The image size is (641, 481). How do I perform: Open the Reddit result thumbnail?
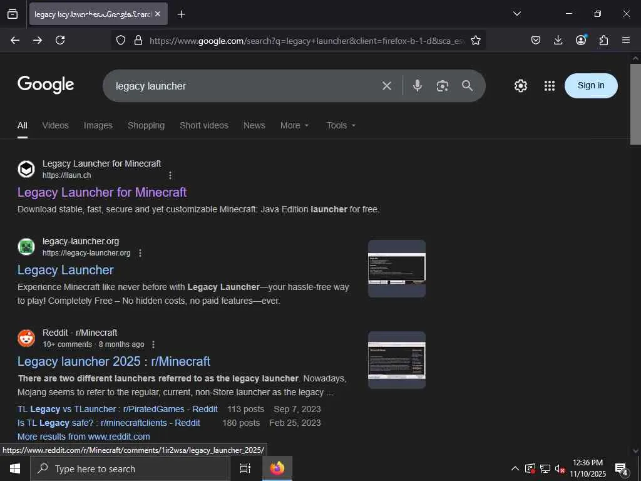click(396, 360)
